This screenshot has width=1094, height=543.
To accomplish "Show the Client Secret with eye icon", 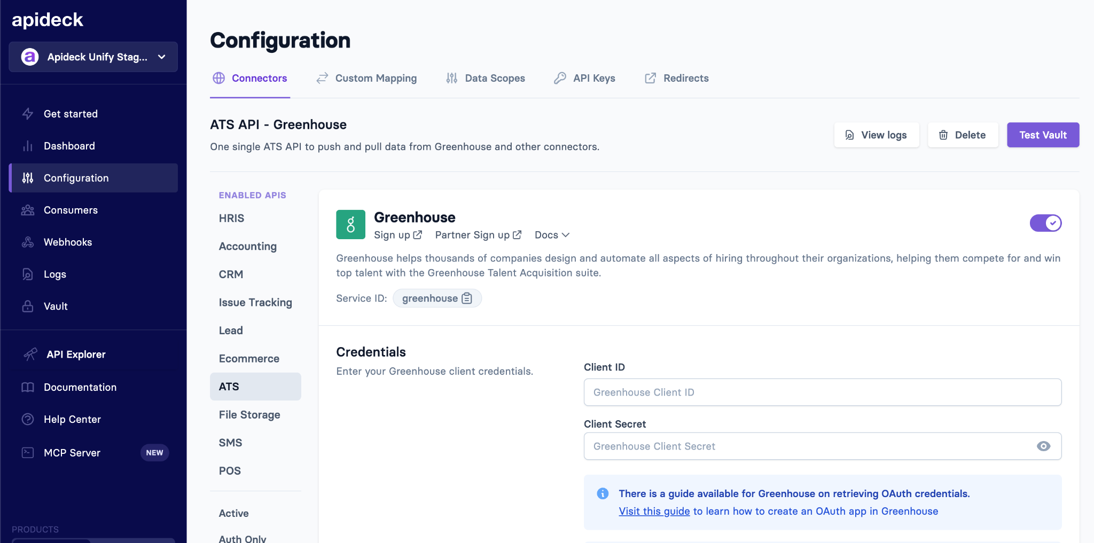I will [x=1044, y=446].
